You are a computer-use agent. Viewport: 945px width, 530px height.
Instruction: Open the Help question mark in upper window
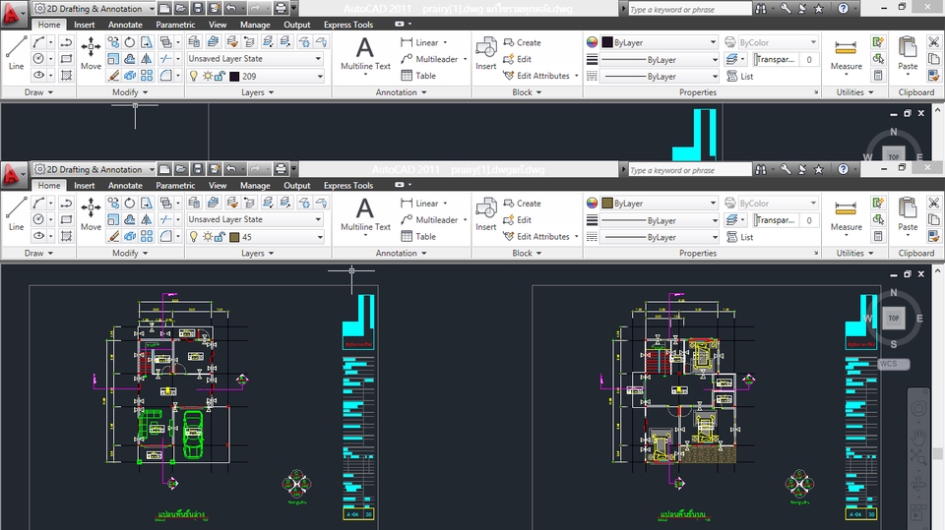pos(844,9)
